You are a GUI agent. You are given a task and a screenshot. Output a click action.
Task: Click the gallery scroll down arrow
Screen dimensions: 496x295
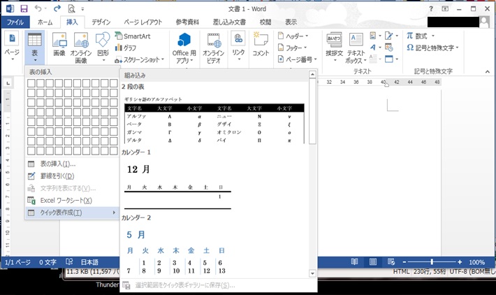coord(312,273)
